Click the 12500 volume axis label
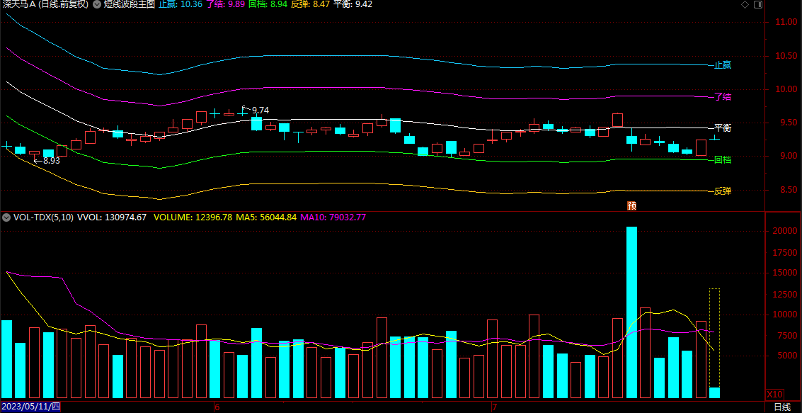This screenshot has height=413, width=802. pos(785,295)
